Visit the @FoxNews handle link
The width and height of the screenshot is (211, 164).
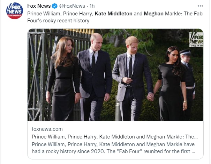coord(72,6)
